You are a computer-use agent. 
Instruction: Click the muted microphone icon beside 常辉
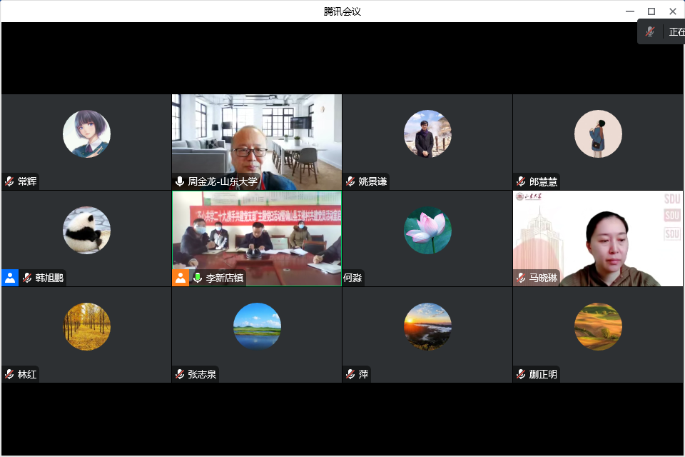click(9, 181)
